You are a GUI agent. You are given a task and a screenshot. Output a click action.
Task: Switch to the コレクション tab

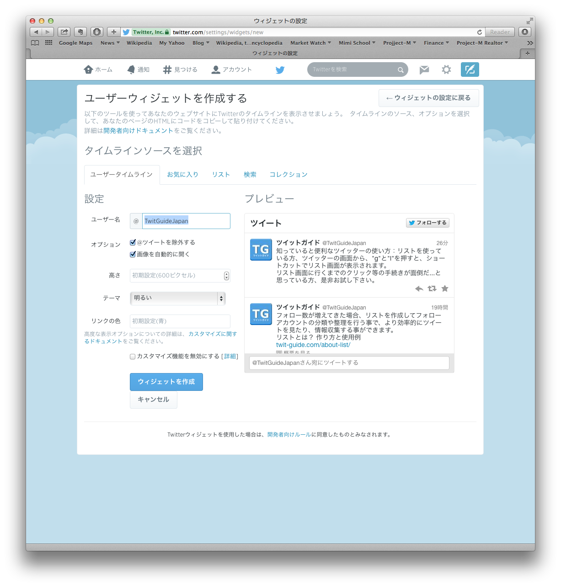(x=289, y=175)
